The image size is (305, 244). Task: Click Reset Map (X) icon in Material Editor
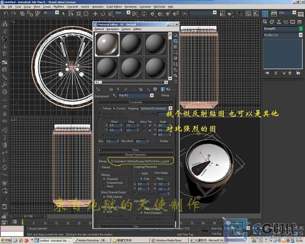[118, 89]
